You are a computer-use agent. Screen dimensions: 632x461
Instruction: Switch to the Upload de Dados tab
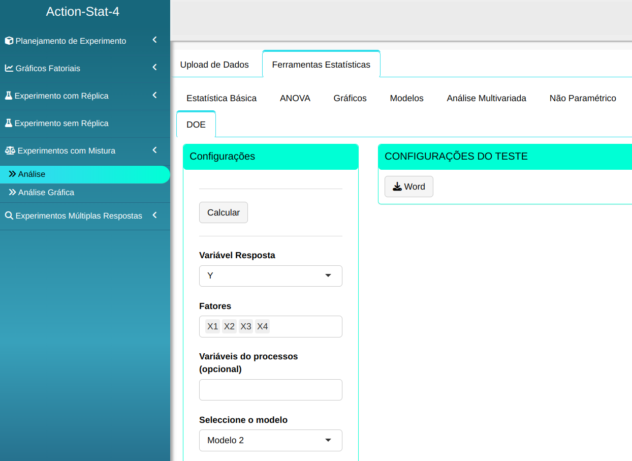coord(214,65)
